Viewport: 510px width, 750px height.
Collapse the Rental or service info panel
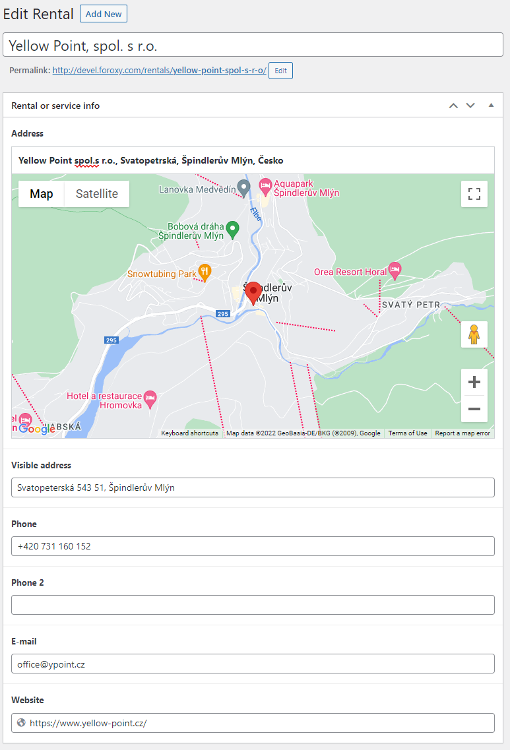(x=491, y=106)
